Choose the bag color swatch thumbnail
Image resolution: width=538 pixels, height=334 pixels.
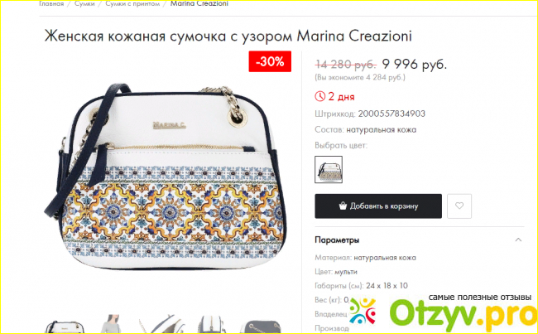(x=329, y=169)
